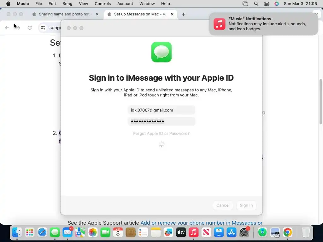Open Add or remove your phone number link
323x242 pixels.
point(201,222)
